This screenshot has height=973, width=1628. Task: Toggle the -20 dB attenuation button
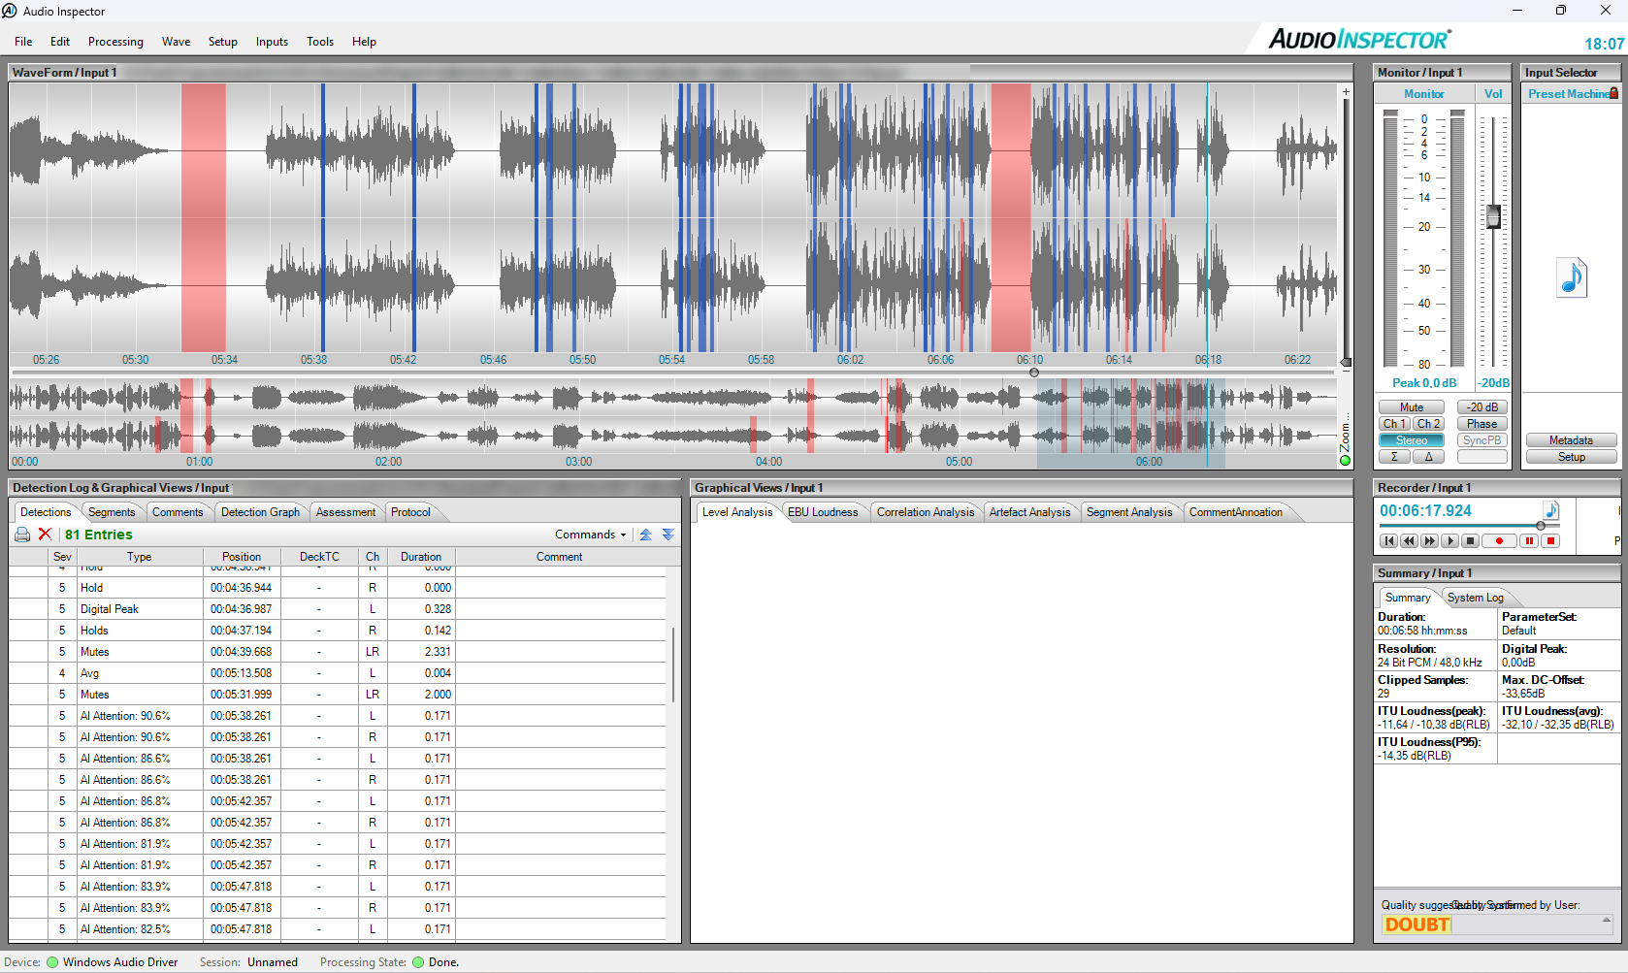(1481, 407)
